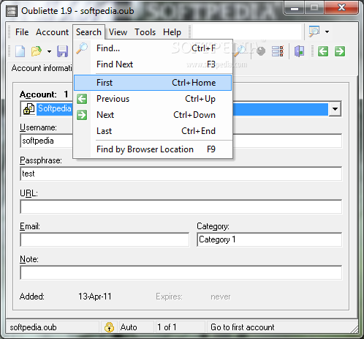The image size is (364, 339).
Task: Choose Find by Browser Location
Action: tap(153, 149)
